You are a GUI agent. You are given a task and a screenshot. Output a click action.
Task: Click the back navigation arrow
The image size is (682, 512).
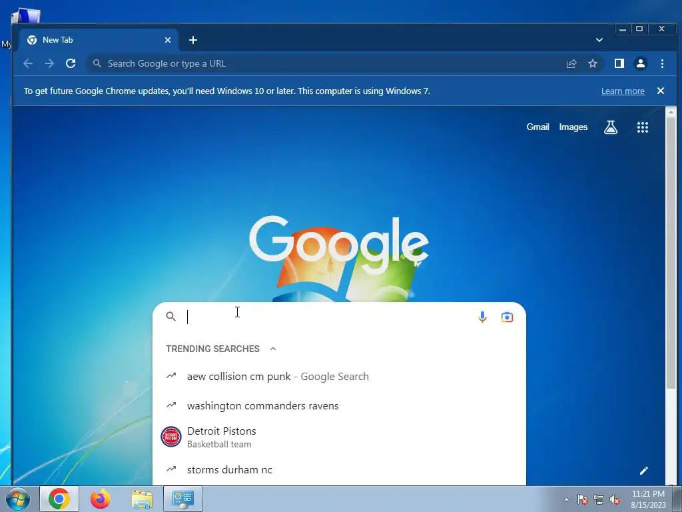pos(28,63)
